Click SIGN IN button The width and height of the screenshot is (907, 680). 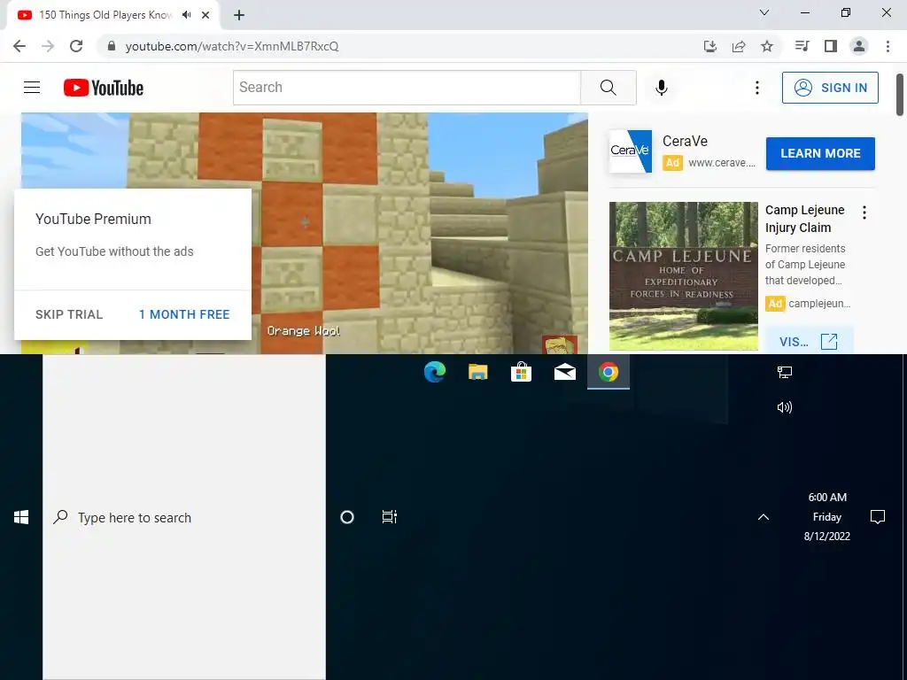point(830,88)
